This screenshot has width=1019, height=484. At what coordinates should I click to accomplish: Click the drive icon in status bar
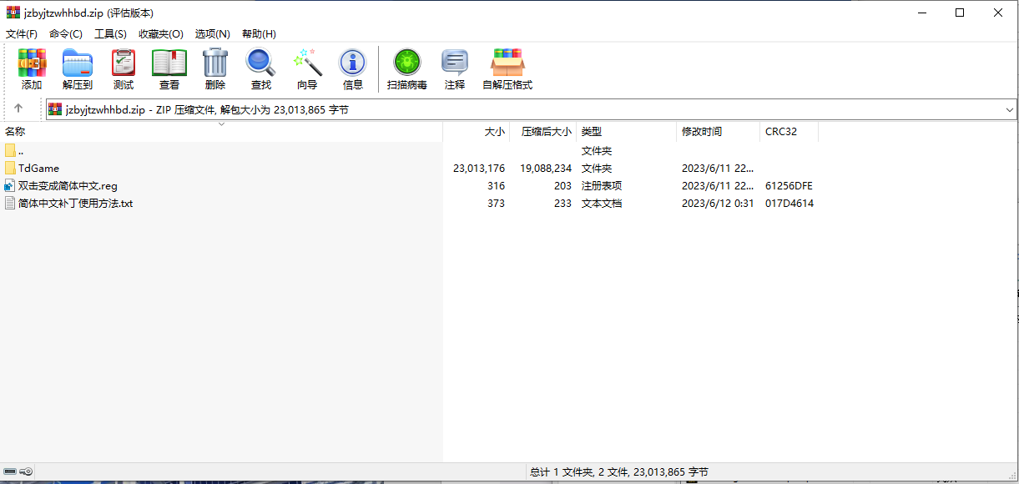10,471
